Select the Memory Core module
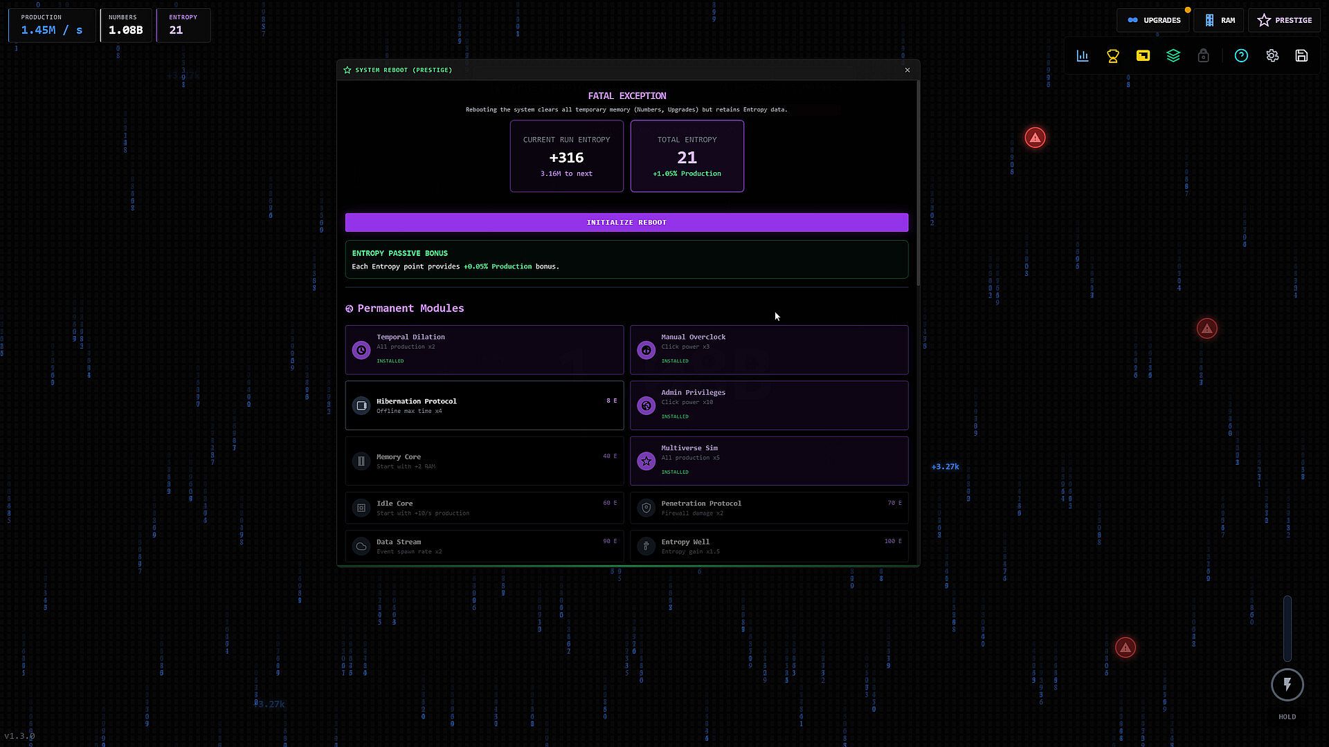 (x=485, y=461)
